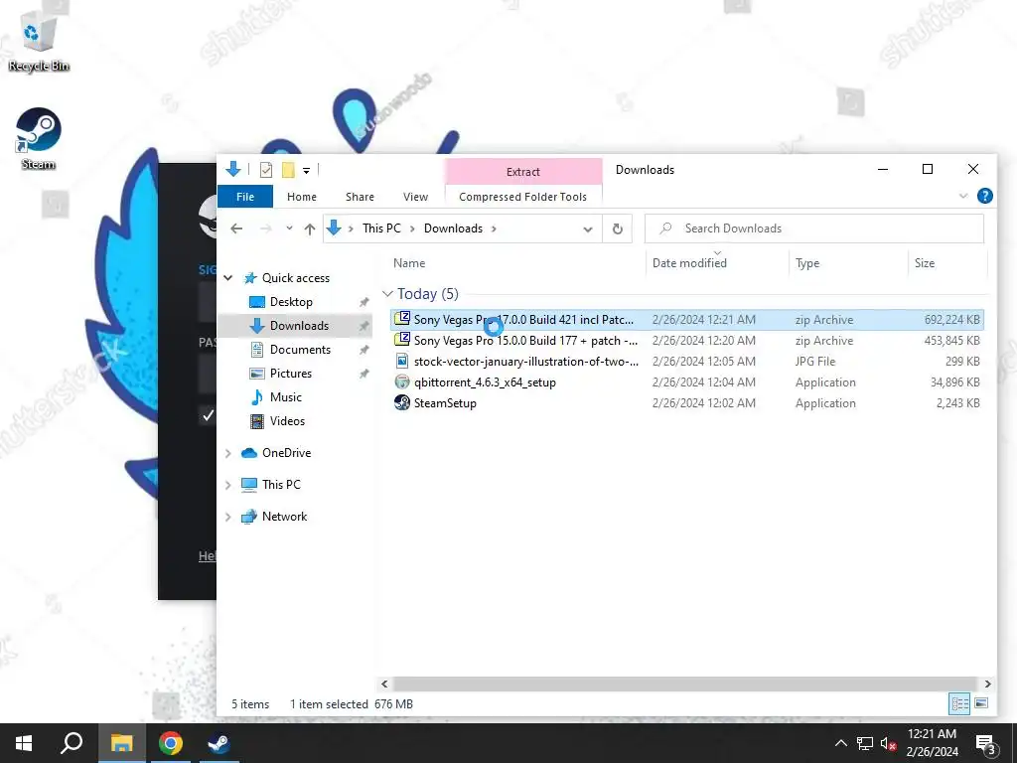Expand the Network tree node
This screenshot has height=763, width=1017.
[228, 517]
